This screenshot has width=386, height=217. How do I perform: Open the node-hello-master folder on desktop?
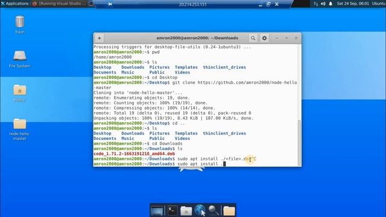point(20,129)
